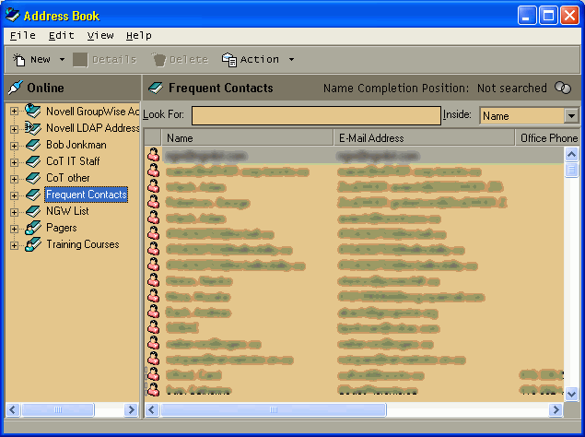Expand the Training Courses node

[14, 245]
